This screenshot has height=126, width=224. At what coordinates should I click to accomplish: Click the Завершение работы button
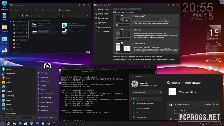point(46,118)
